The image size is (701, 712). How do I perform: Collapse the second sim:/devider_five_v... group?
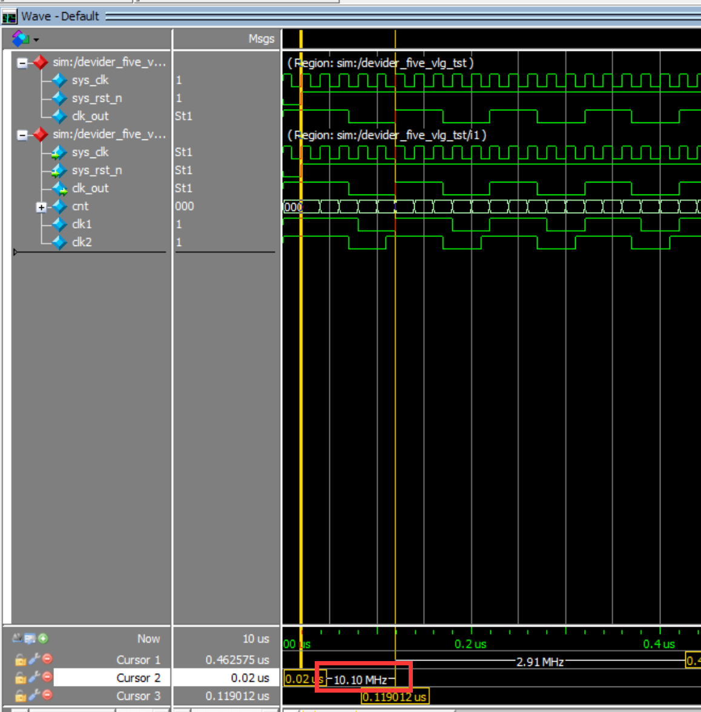[x=22, y=135]
